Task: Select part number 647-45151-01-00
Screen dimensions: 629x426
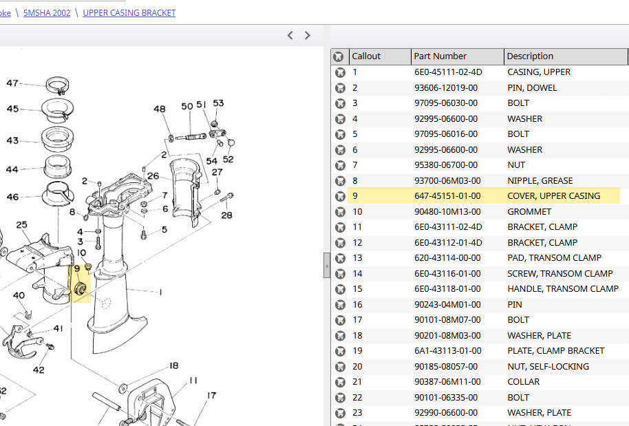Action: 447,196
